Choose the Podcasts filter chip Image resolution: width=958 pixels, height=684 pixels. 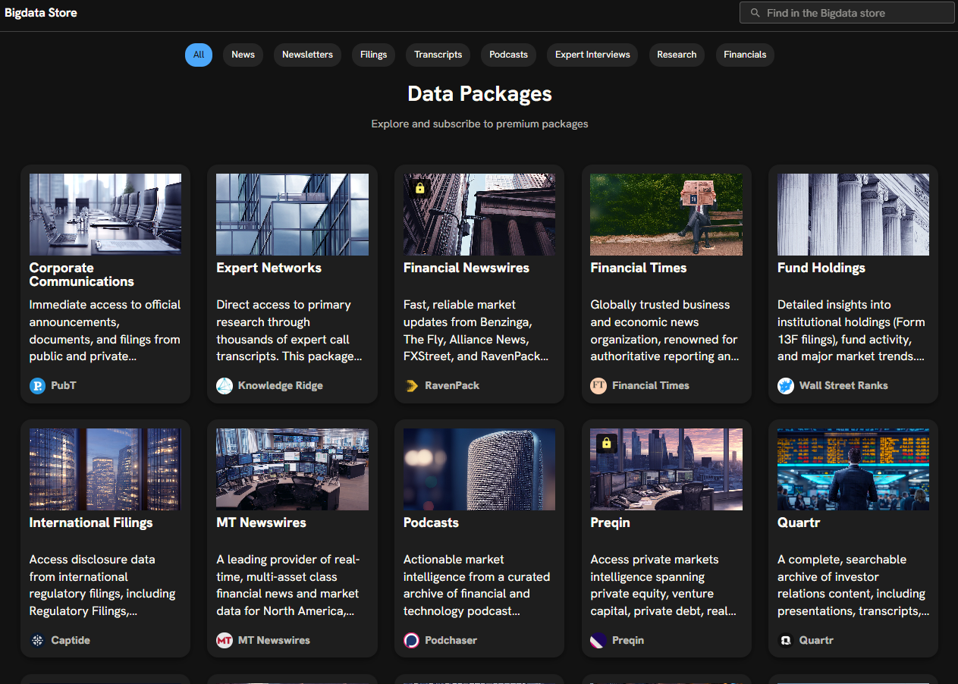[508, 55]
